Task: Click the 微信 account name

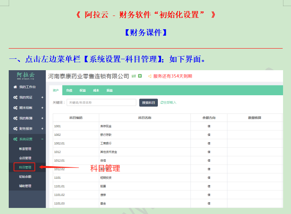Action: click(x=103, y=160)
